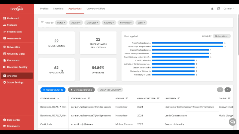This screenshot has height=134, width=239.
Task: Click the Dashboard grid icon
Action: 4,18
